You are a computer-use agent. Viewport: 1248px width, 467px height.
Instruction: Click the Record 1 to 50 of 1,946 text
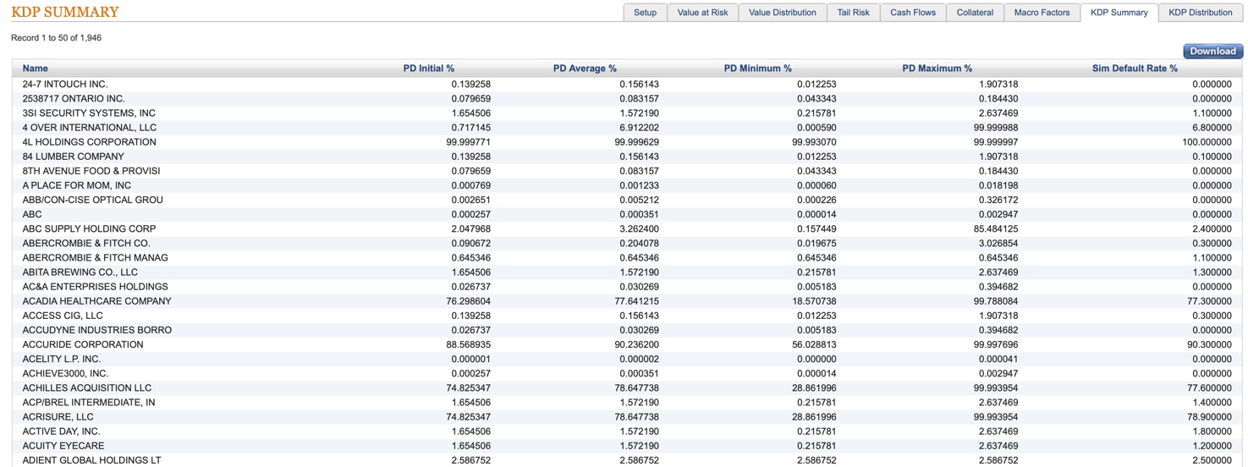click(56, 38)
